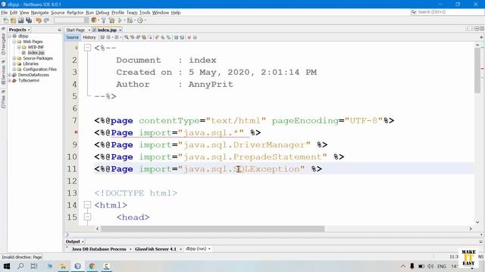Select the index.jsp editor tab
The image size is (485, 272).
click(x=107, y=30)
